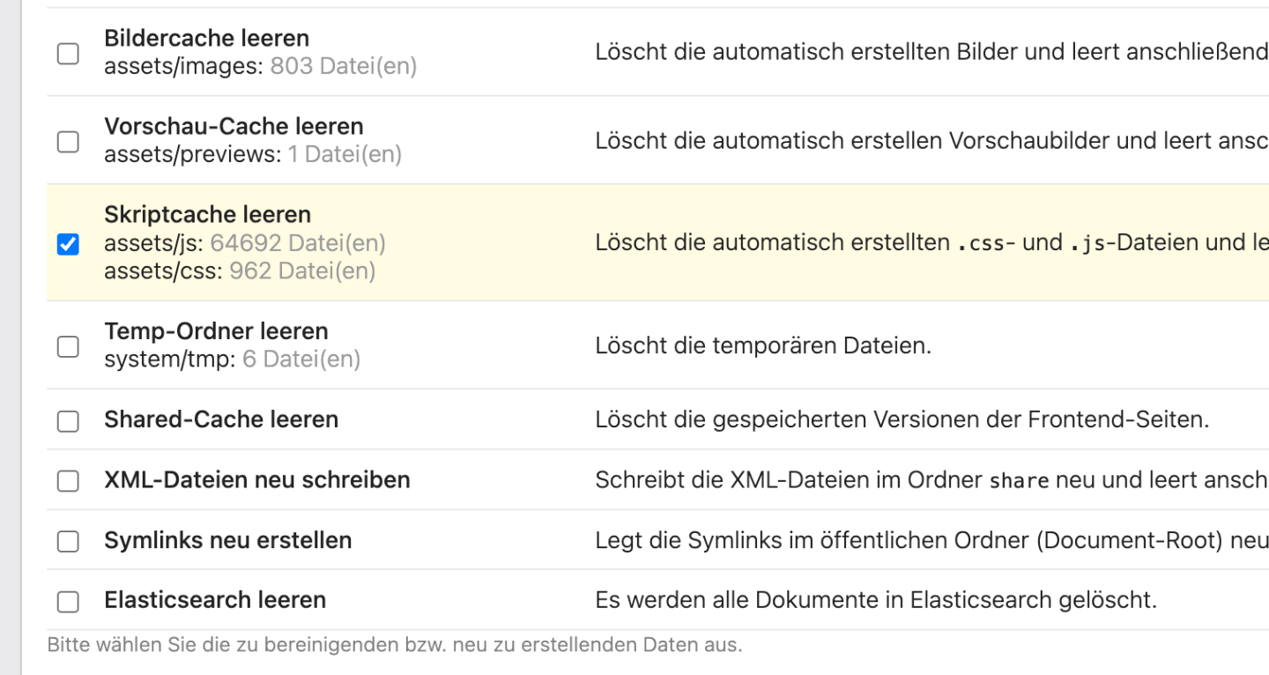1269x675 pixels.
Task: Click the 'Skriptcache leeren' label text
Action: pyautogui.click(x=207, y=215)
